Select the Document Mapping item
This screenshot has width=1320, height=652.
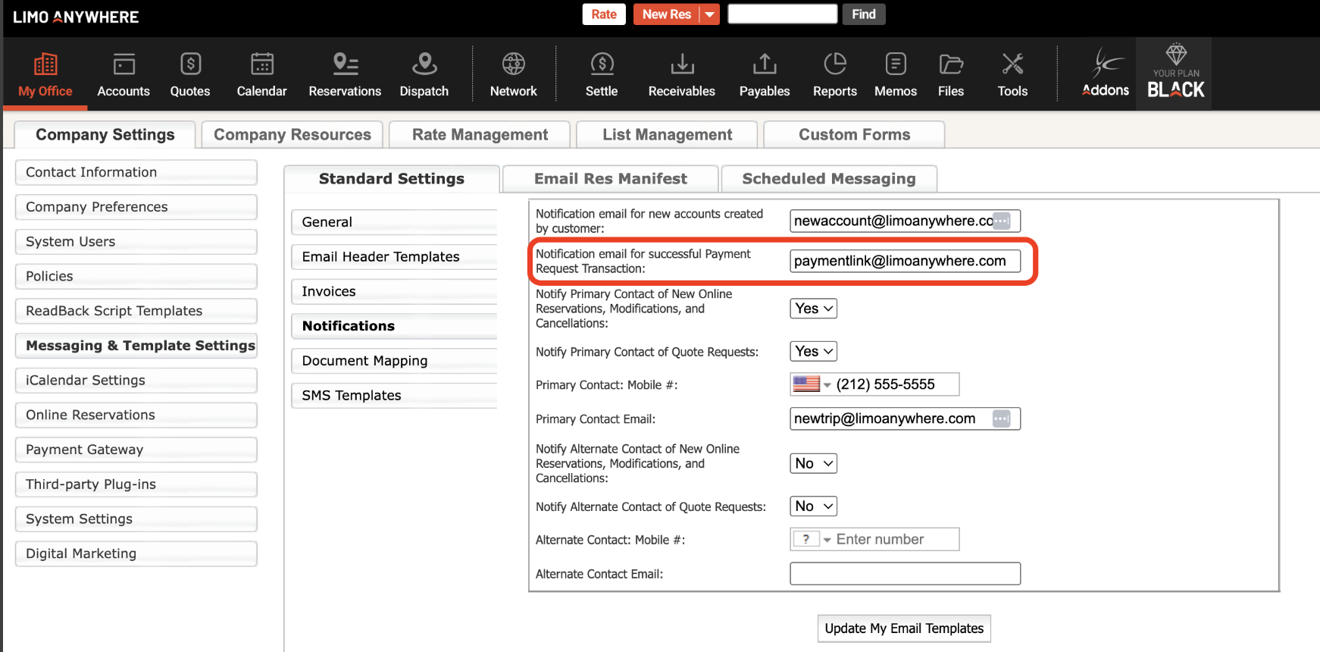pos(394,361)
